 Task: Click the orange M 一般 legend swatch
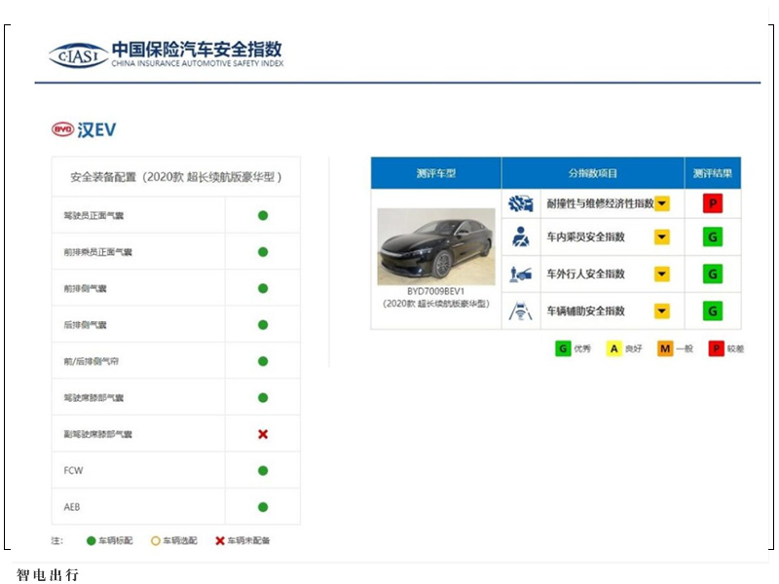click(x=665, y=348)
